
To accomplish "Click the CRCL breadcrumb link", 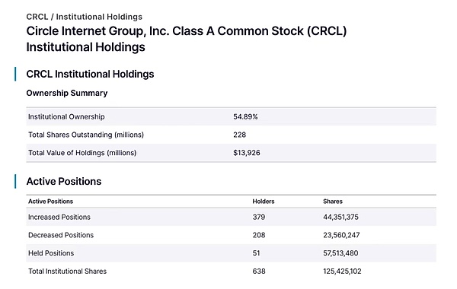I will pos(37,17).
